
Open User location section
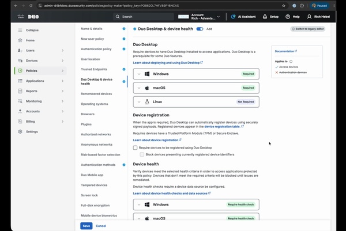91,59
